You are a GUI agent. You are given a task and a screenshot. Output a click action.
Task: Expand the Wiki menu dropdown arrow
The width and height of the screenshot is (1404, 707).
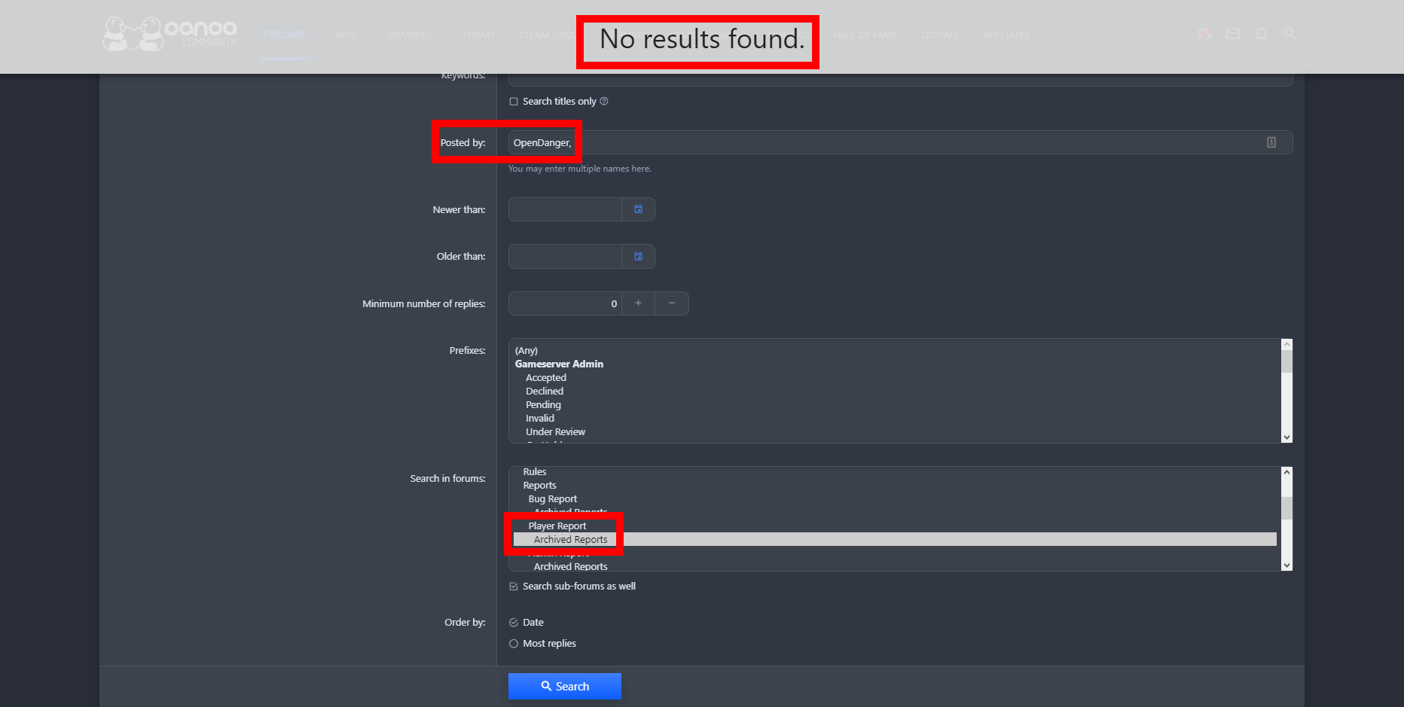point(366,35)
